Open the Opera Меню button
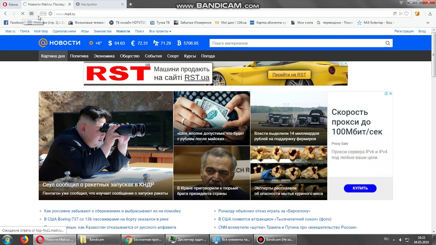This screenshot has width=436, height=245. (10, 4)
